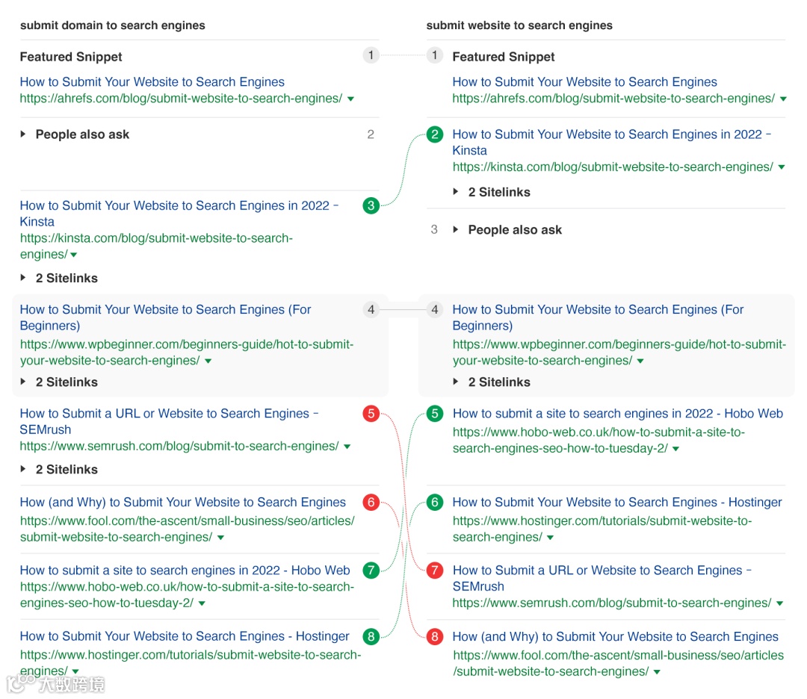The image size is (807, 699).
Task: Open right column Hobo Web result title
Action: [x=618, y=414]
